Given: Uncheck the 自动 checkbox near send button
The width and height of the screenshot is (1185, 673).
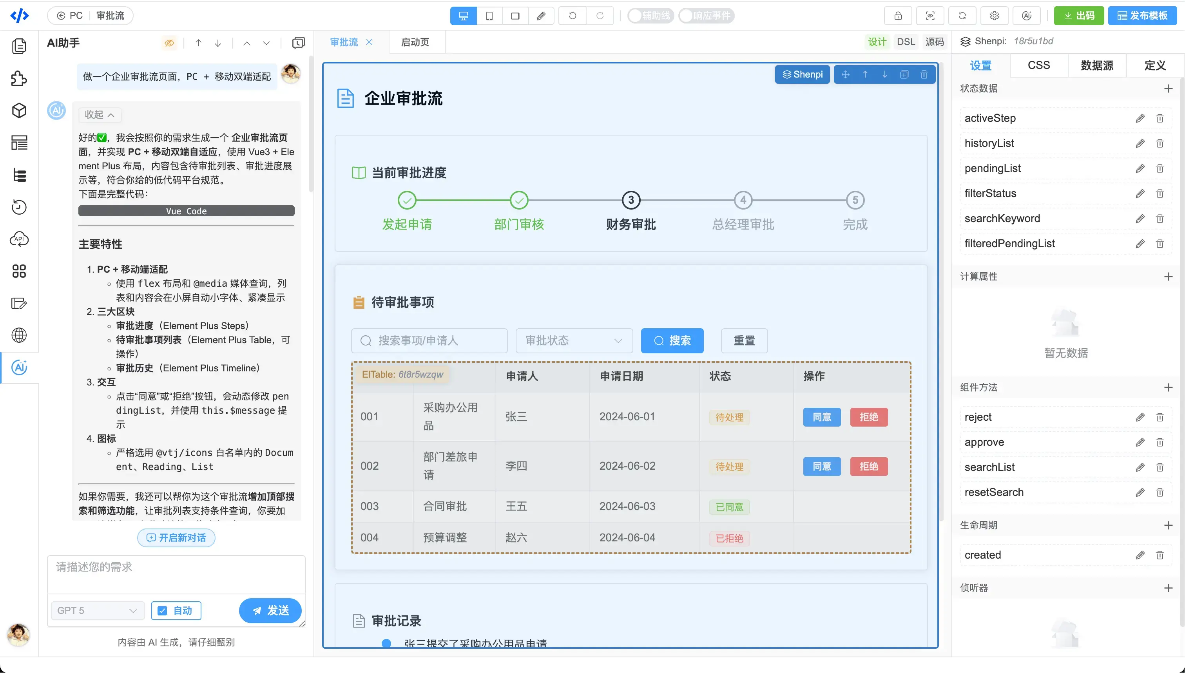Looking at the screenshot, I should 162,610.
